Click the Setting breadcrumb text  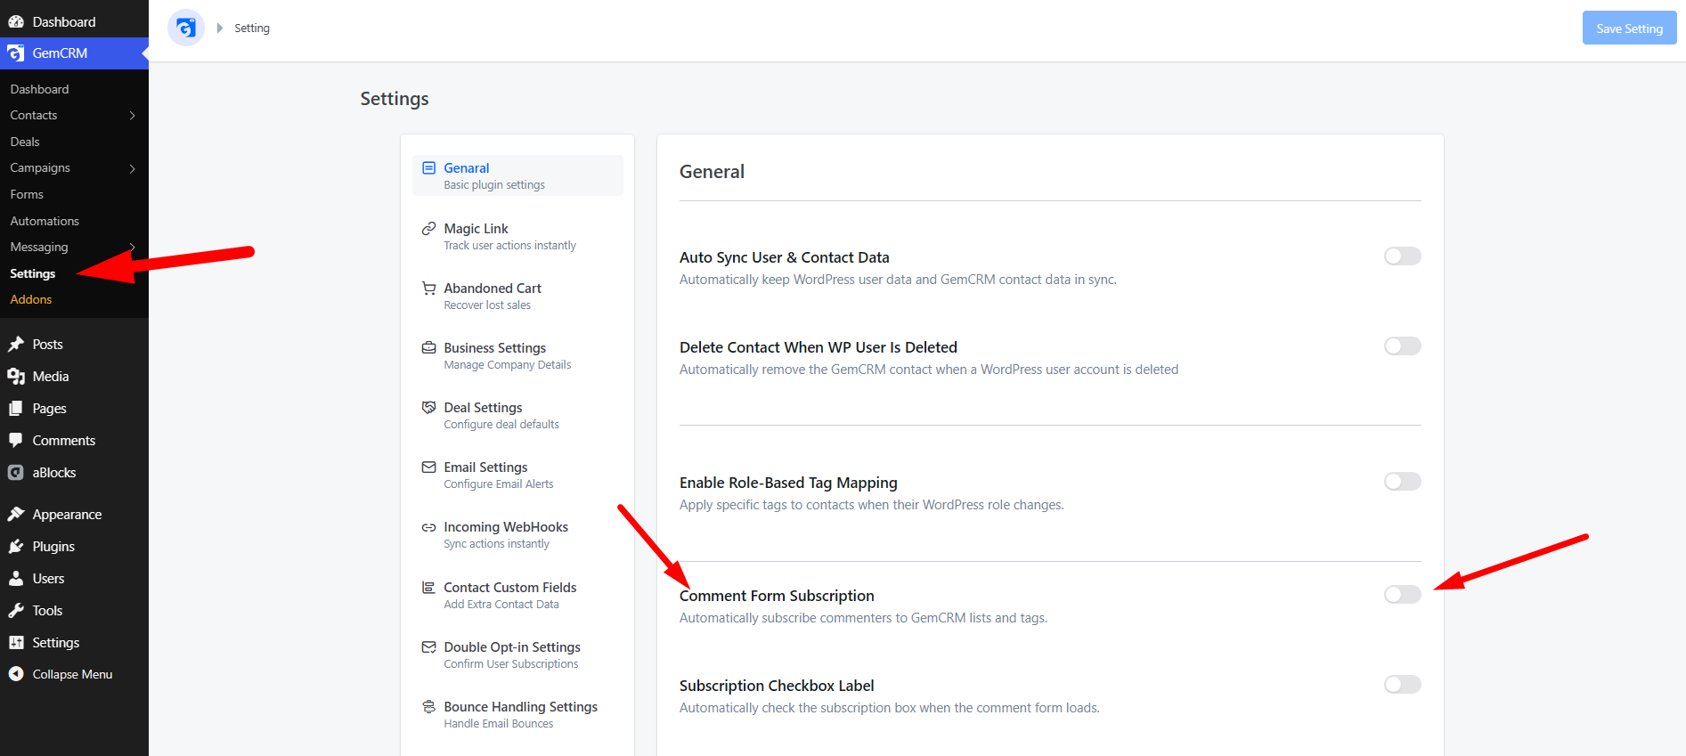tap(252, 28)
